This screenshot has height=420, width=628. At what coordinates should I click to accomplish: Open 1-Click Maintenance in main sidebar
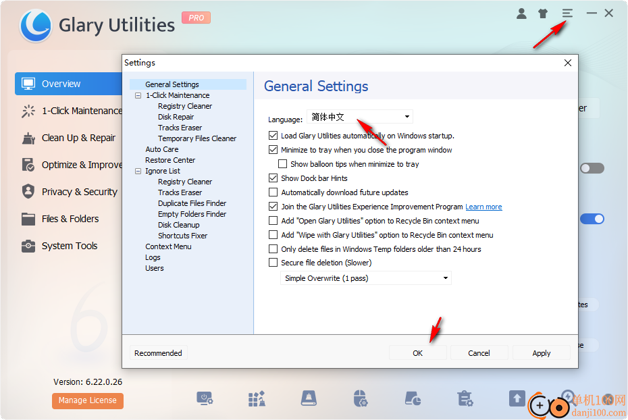72,111
